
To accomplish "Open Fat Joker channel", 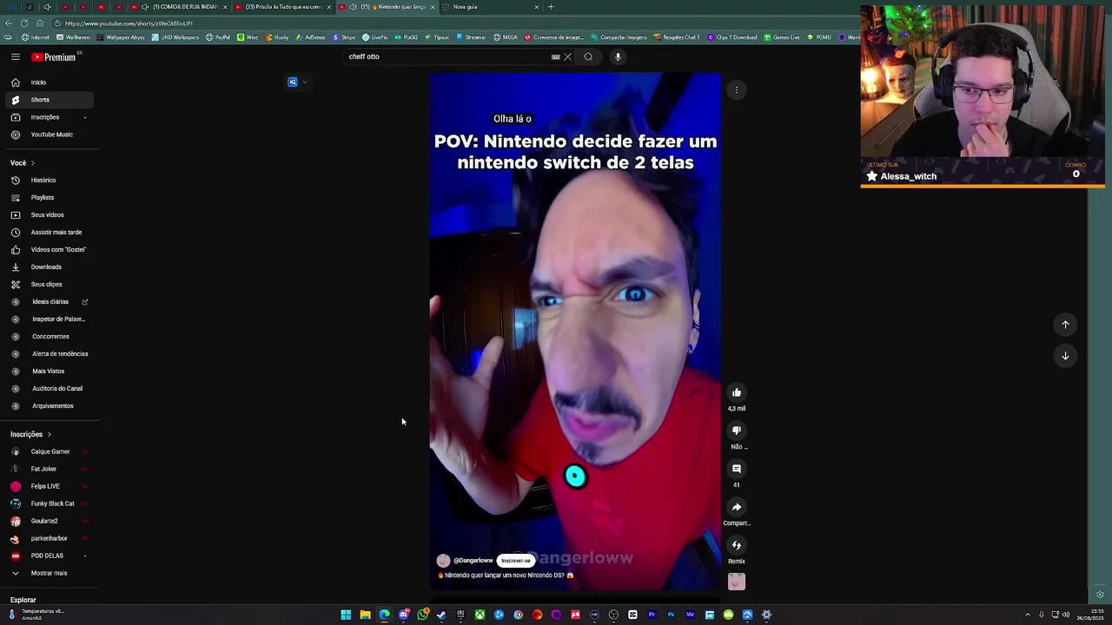I will [48, 469].
